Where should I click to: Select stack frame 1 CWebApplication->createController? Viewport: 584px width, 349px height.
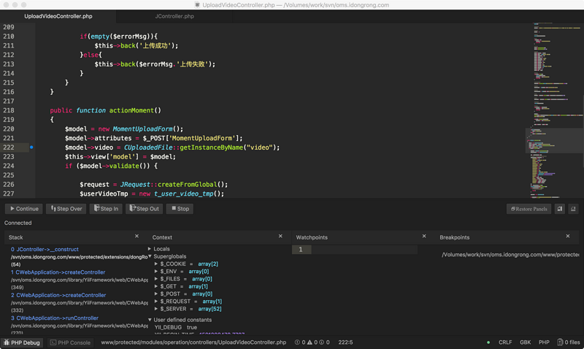58,272
